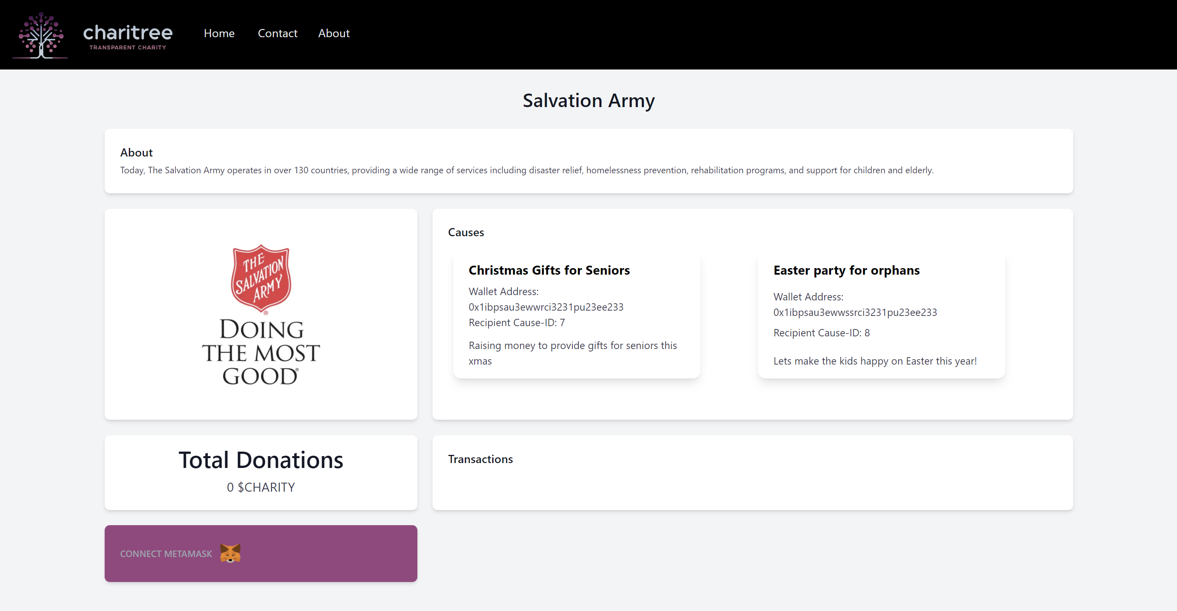Image resolution: width=1177 pixels, height=611 pixels.
Task: Click the Causes section heading
Action: [x=466, y=233]
